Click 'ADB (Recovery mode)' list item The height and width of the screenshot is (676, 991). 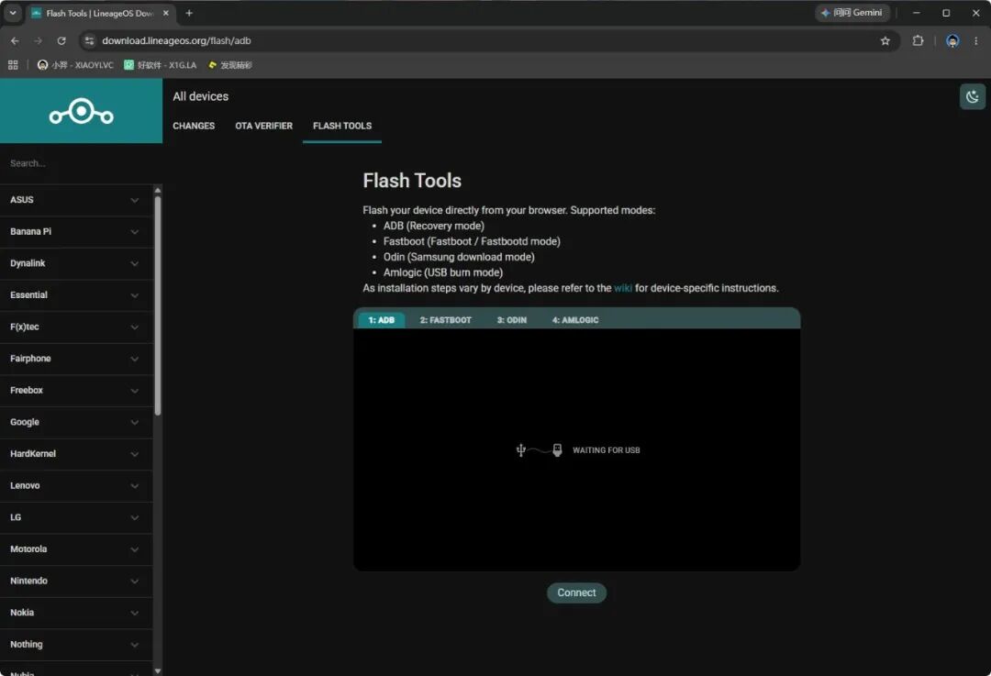[x=433, y=227]
